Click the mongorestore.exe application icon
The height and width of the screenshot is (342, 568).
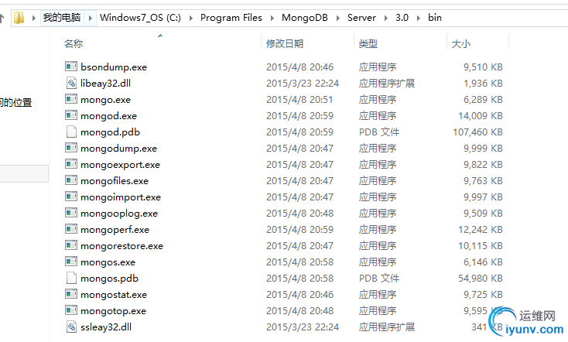[71, 245]
